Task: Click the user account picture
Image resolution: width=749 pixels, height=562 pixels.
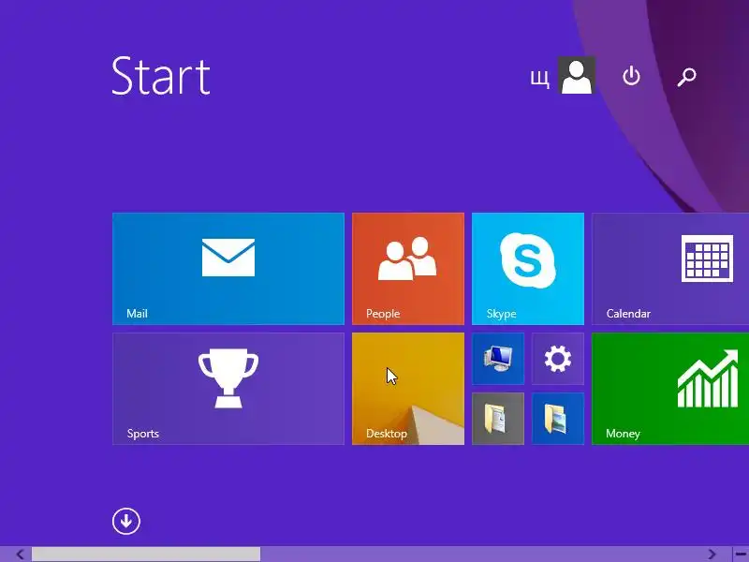Action: [x=577, y=75]
